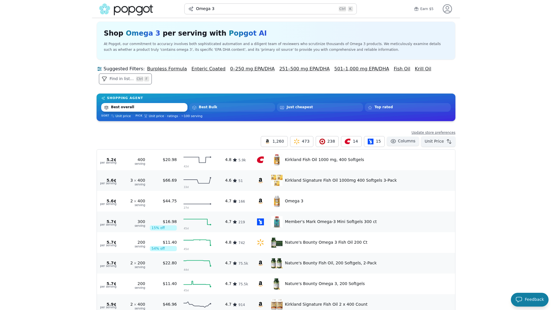Apply the Burpless Formula filter

[167, 69]
